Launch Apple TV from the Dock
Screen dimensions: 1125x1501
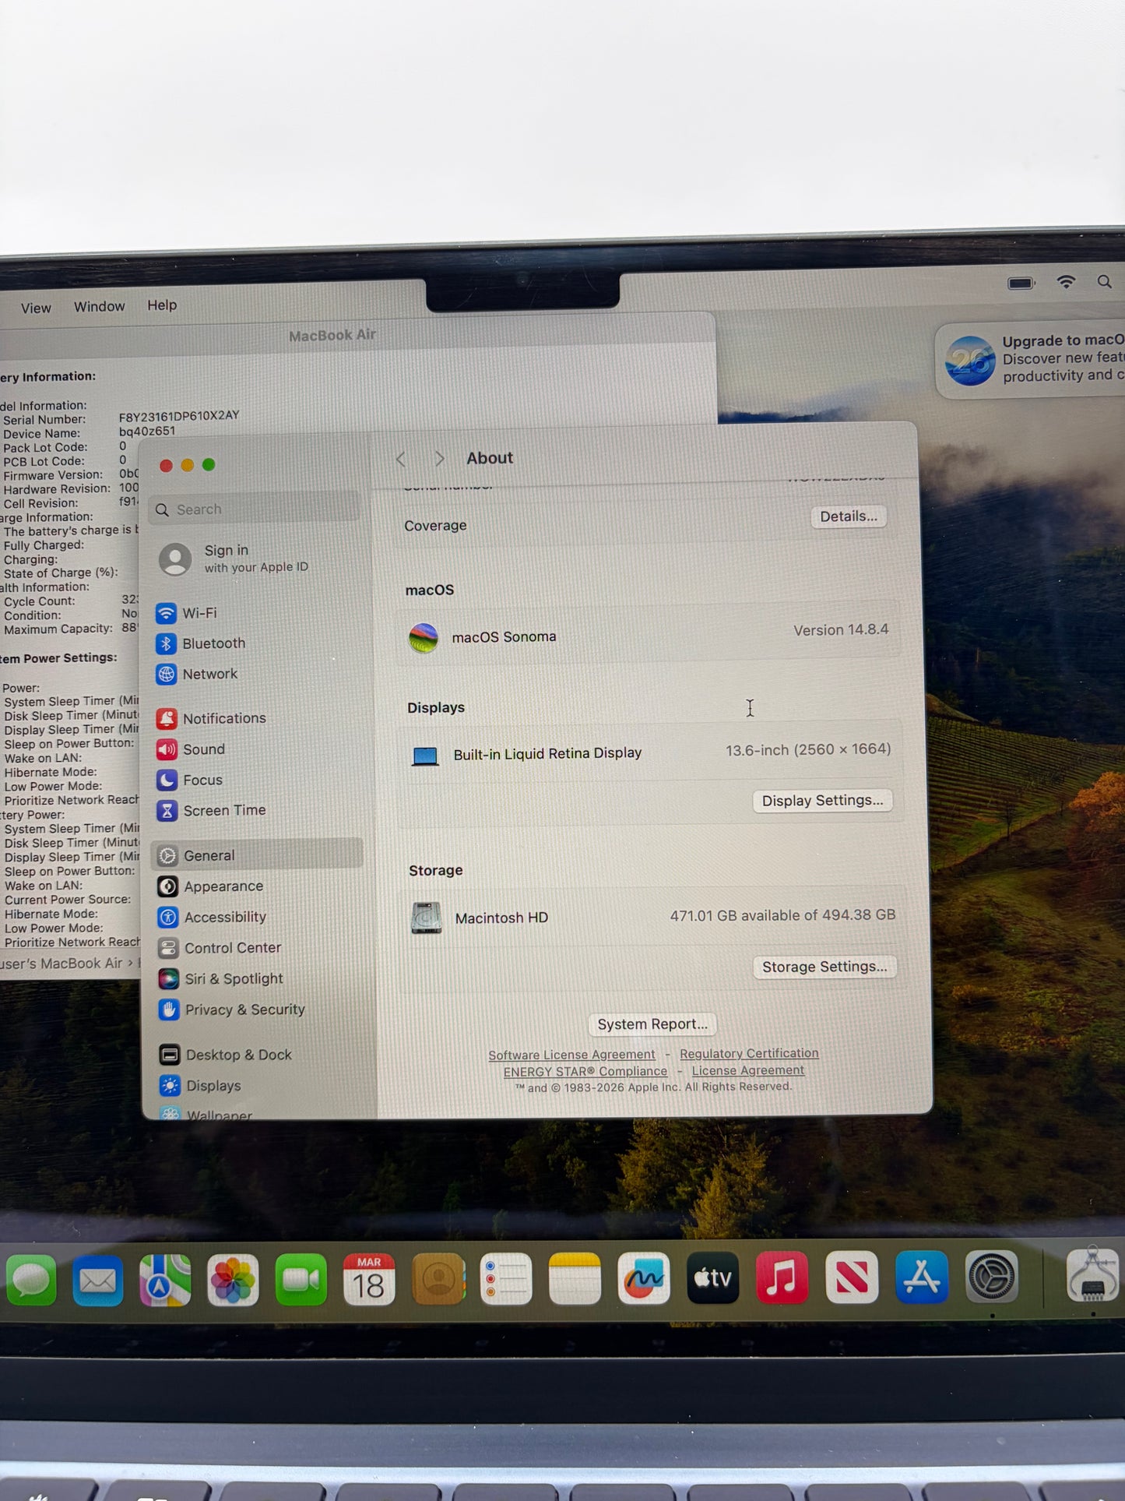(712, 1277)
